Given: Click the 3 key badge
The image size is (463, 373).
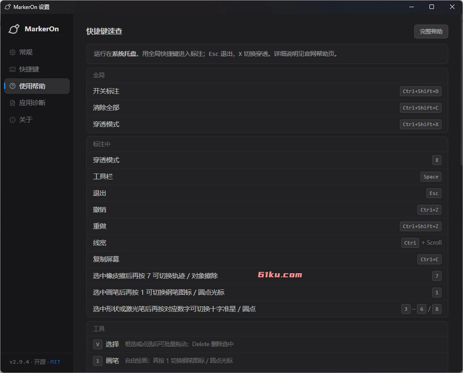Looking at the screenshot, I should tap(406, 309).
